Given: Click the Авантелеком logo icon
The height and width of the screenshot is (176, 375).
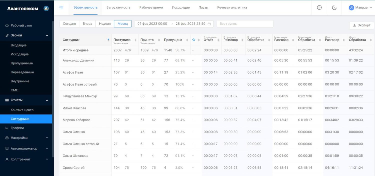Looking at the screenshot, I should 46,8.
